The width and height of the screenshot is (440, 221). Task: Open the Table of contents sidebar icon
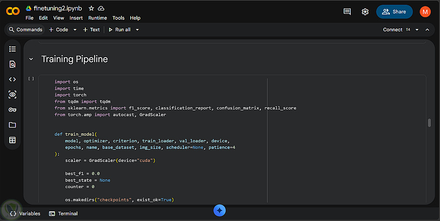pyautogui.click(x=12, y=49)
